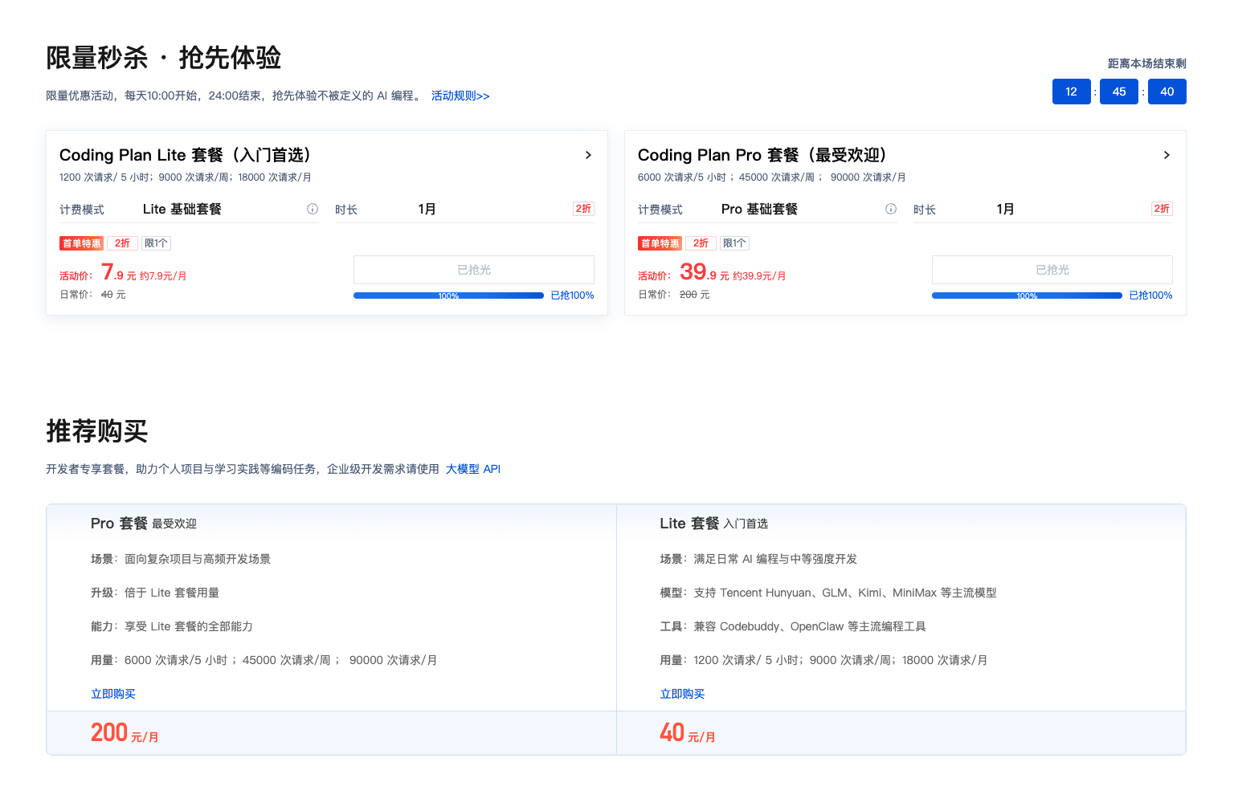Click the 已抢光 button in Lite card

coord(474,270)
